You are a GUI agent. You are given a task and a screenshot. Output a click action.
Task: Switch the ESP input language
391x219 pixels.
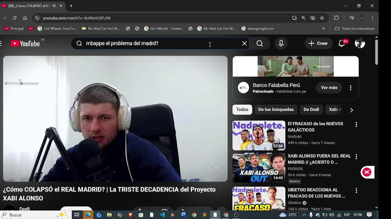347,215
